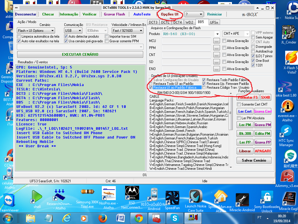
Task: Open JL_Cmder desktop icon
Action: (x=288, y=33)
